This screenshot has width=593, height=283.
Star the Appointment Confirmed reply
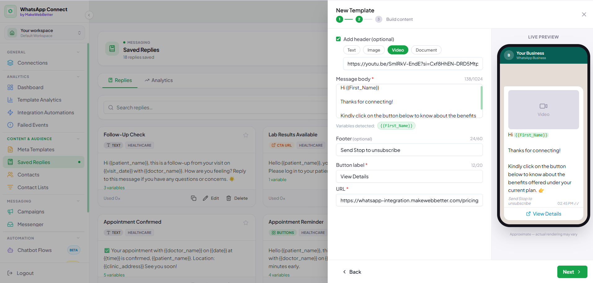tap(246, 222)
